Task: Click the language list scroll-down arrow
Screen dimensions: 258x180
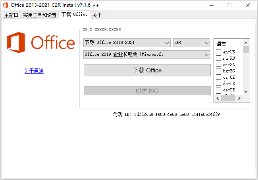Action: click(246, 91)
